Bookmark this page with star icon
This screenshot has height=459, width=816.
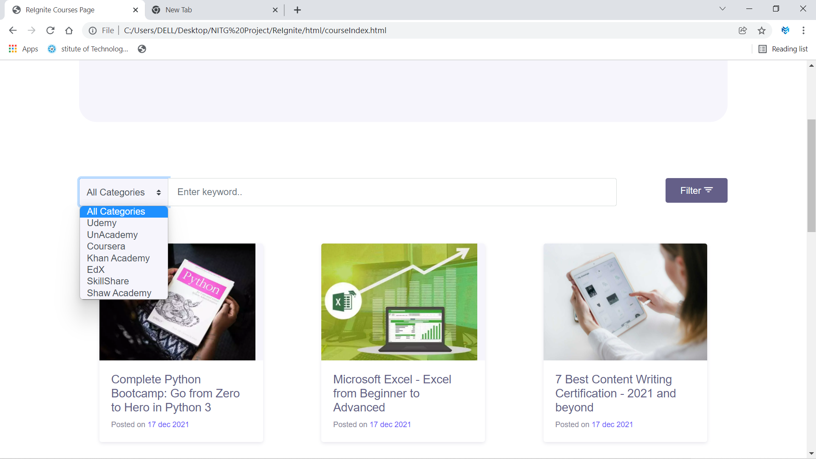pos(762,30)
